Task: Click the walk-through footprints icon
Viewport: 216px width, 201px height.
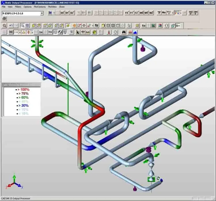Action: [x=97, y=26]
